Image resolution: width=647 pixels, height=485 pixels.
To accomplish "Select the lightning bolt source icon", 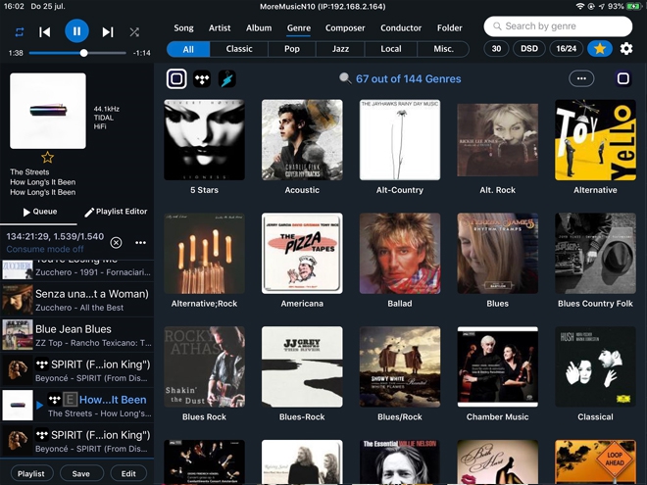I will click(227, 78).
